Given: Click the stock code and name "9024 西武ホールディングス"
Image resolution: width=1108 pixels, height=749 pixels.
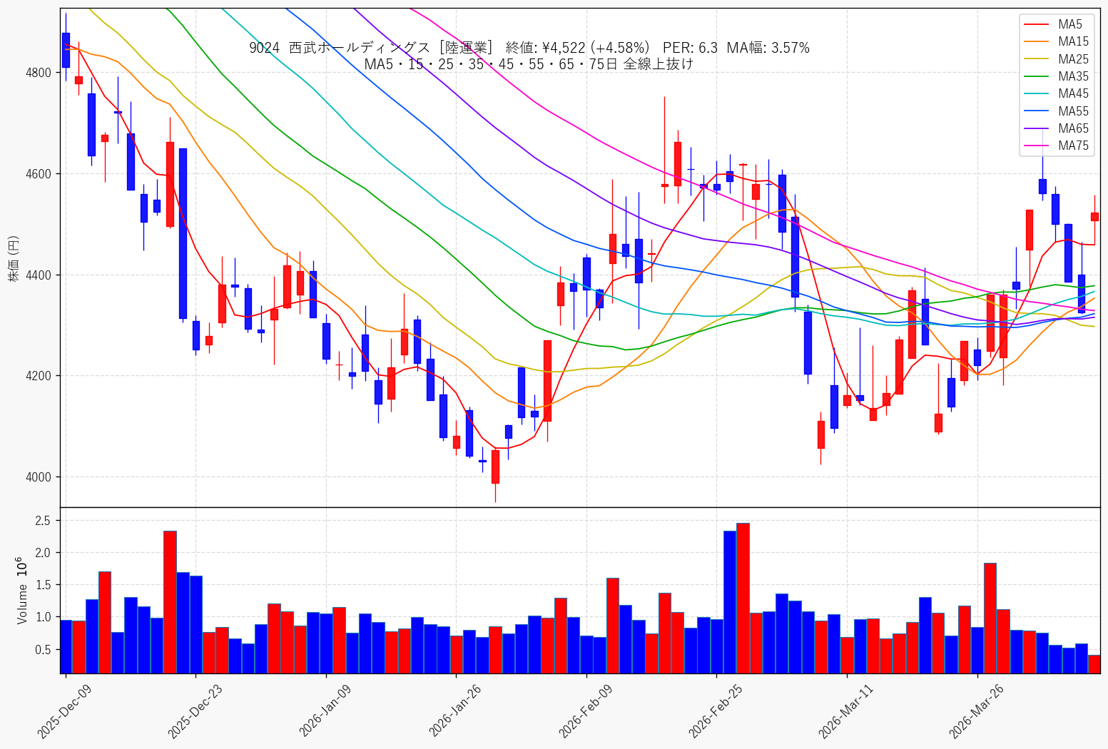Looking at the screenshot, I should (x=340, y=48).
